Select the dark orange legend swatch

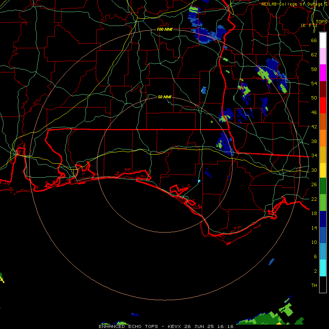[323, 121]
